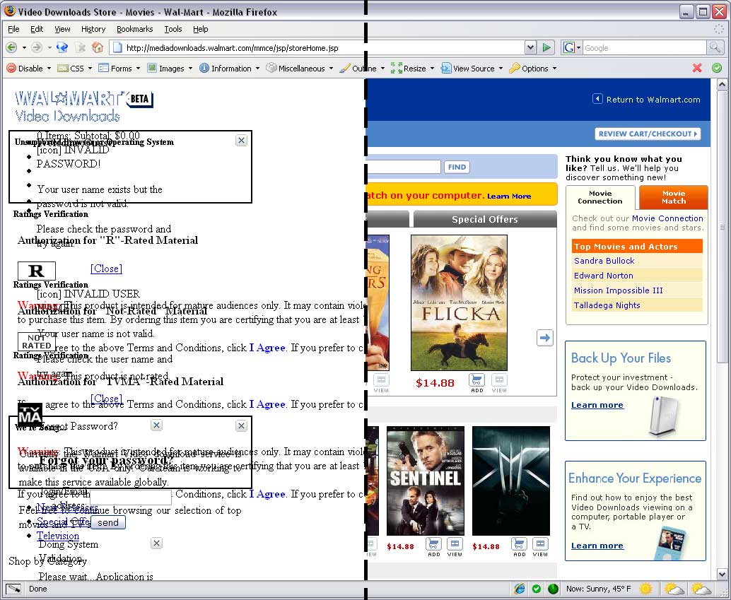Select the Movie Connection tab
This screenshot has height=600, width=731.
[600, 197]
